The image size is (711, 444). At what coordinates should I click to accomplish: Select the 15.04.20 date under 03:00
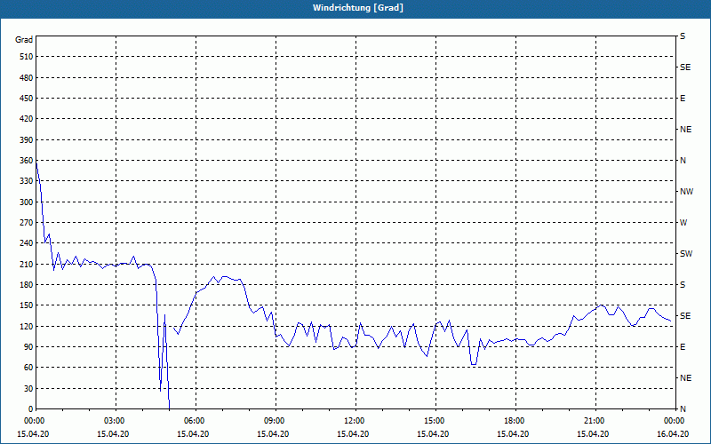(113, 434)
